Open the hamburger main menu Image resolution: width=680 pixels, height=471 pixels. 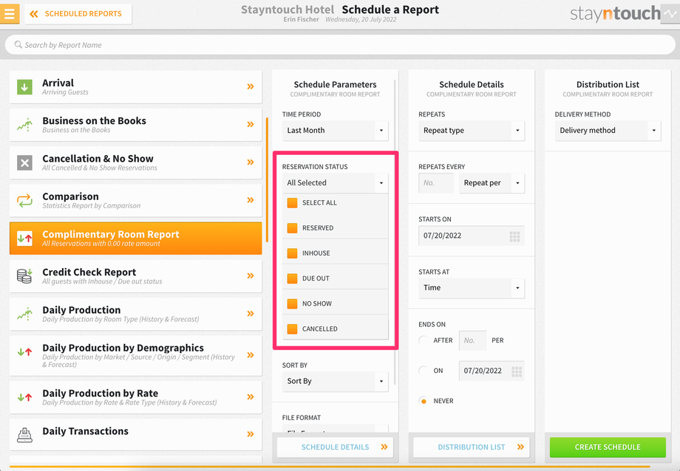click(x=9, y=13)
